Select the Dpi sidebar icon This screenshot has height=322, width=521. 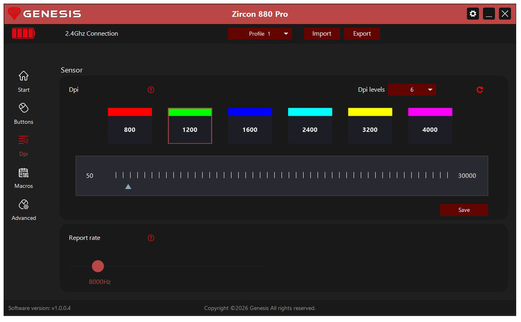click(x=24, y=140)
